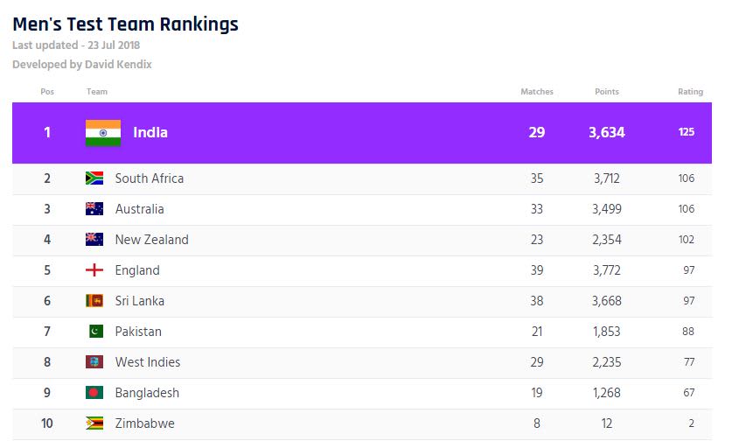Viewport: 739px width, 448px height.
Task: Click the Rating column header
Action: pos(690,92)
